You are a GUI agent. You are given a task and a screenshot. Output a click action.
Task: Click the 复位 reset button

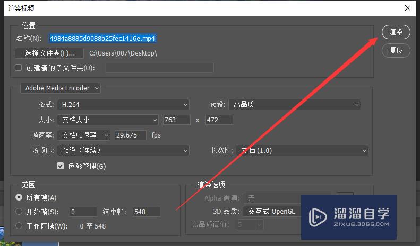[396, 50]
